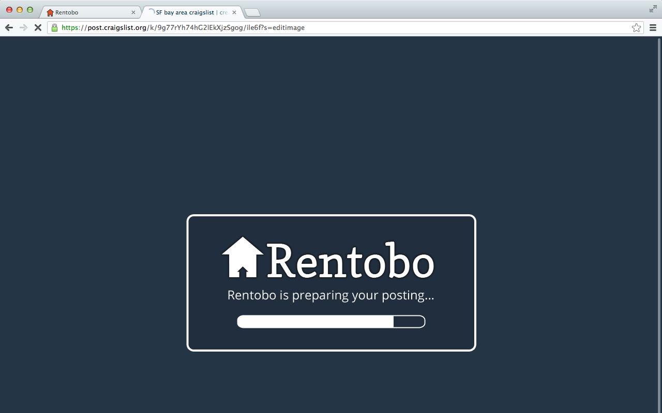Screen dimensions: 662x413
Task: Close the SF bay area craigslist tab
Action: (234, 12)
